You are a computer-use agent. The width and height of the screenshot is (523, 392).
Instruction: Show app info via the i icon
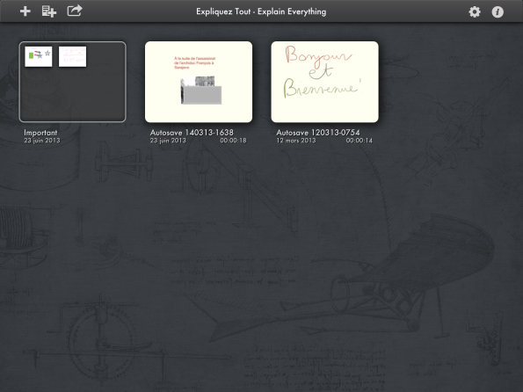coord(498,12)
